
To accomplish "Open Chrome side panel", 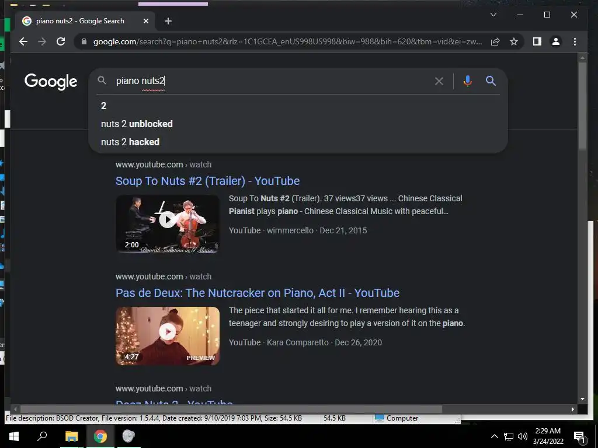I will (537, 41).
